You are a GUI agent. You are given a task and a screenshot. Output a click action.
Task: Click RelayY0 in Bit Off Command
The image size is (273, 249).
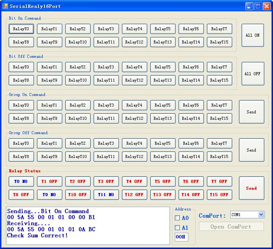tap(21, 67)
